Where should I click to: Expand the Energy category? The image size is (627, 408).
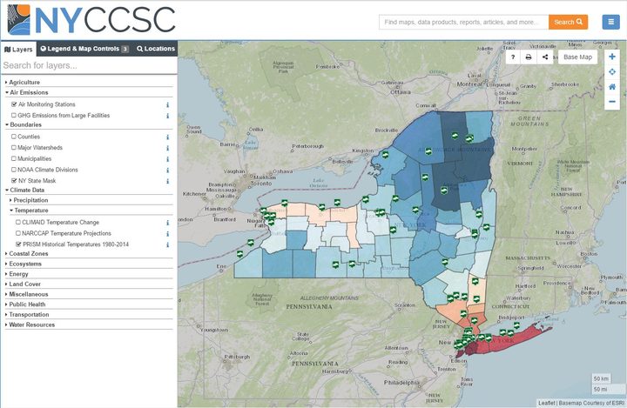click(x=17, y=274)
